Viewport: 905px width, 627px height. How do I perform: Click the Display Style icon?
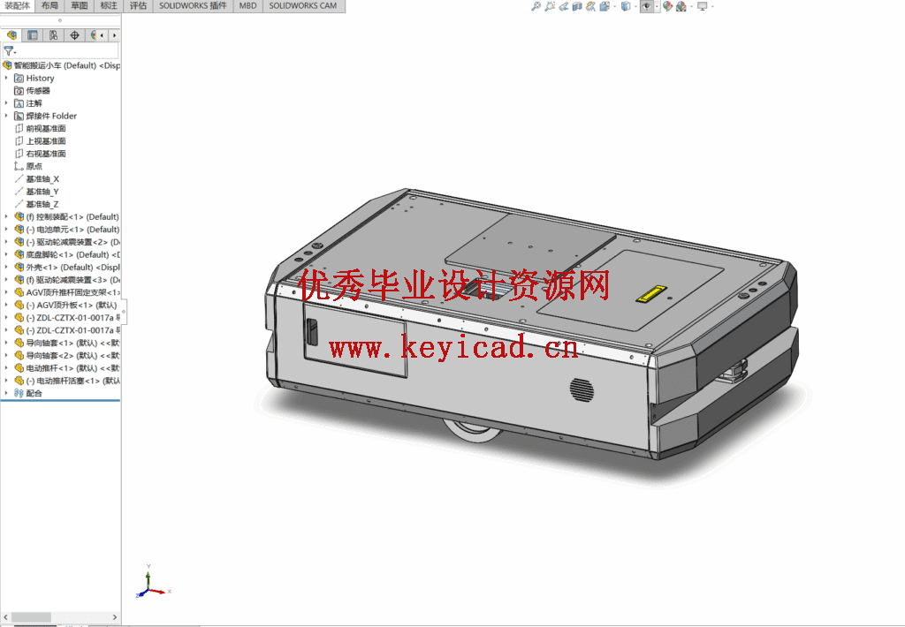coord(626,6)
